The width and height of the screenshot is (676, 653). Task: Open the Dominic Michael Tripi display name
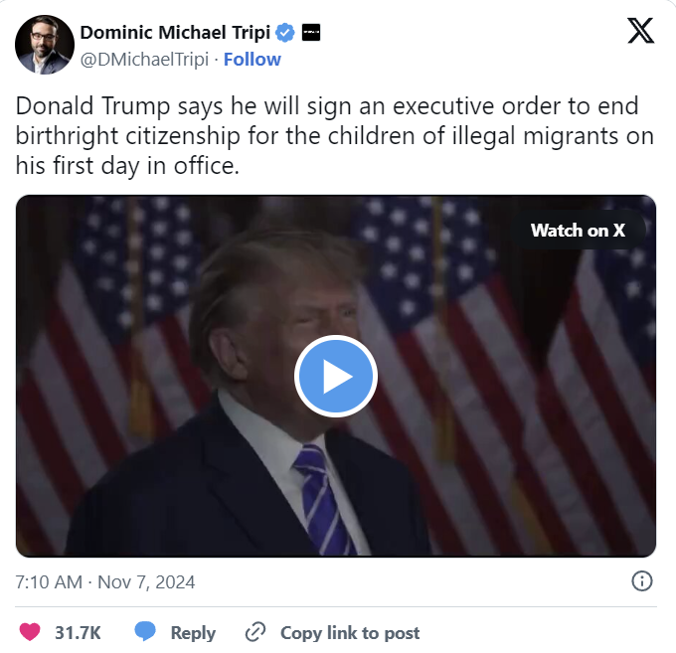(x=176, y=33)
